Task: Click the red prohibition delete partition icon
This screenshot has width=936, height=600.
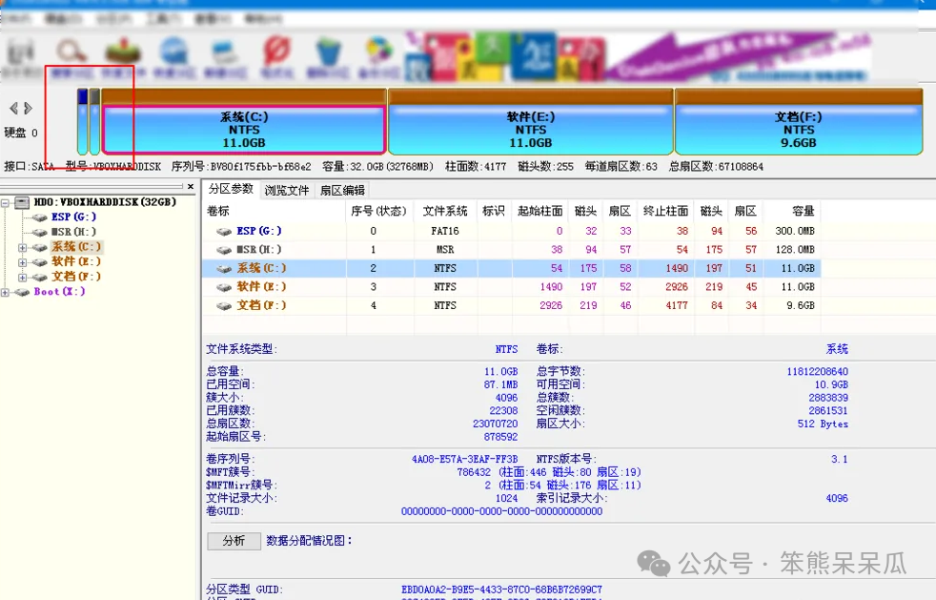Action: coord(277,50)
